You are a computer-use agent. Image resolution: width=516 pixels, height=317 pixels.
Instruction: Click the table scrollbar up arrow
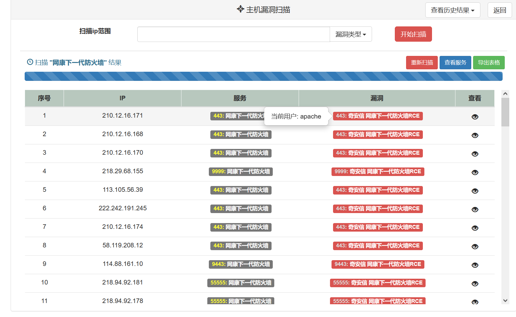pos(505,94)
